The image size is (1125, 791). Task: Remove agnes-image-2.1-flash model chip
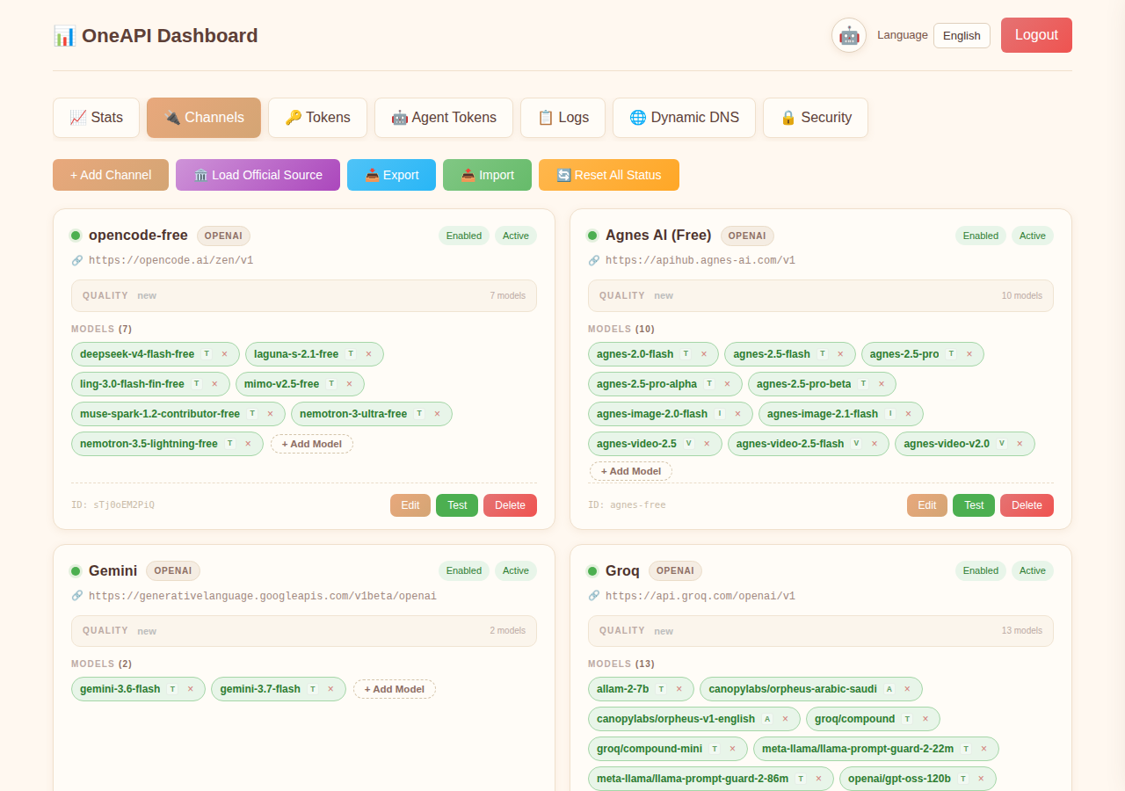[908, 414]
